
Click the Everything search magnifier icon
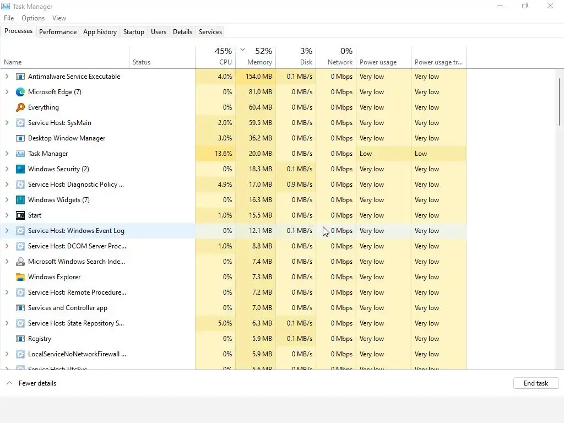click(x=20, y=107)
